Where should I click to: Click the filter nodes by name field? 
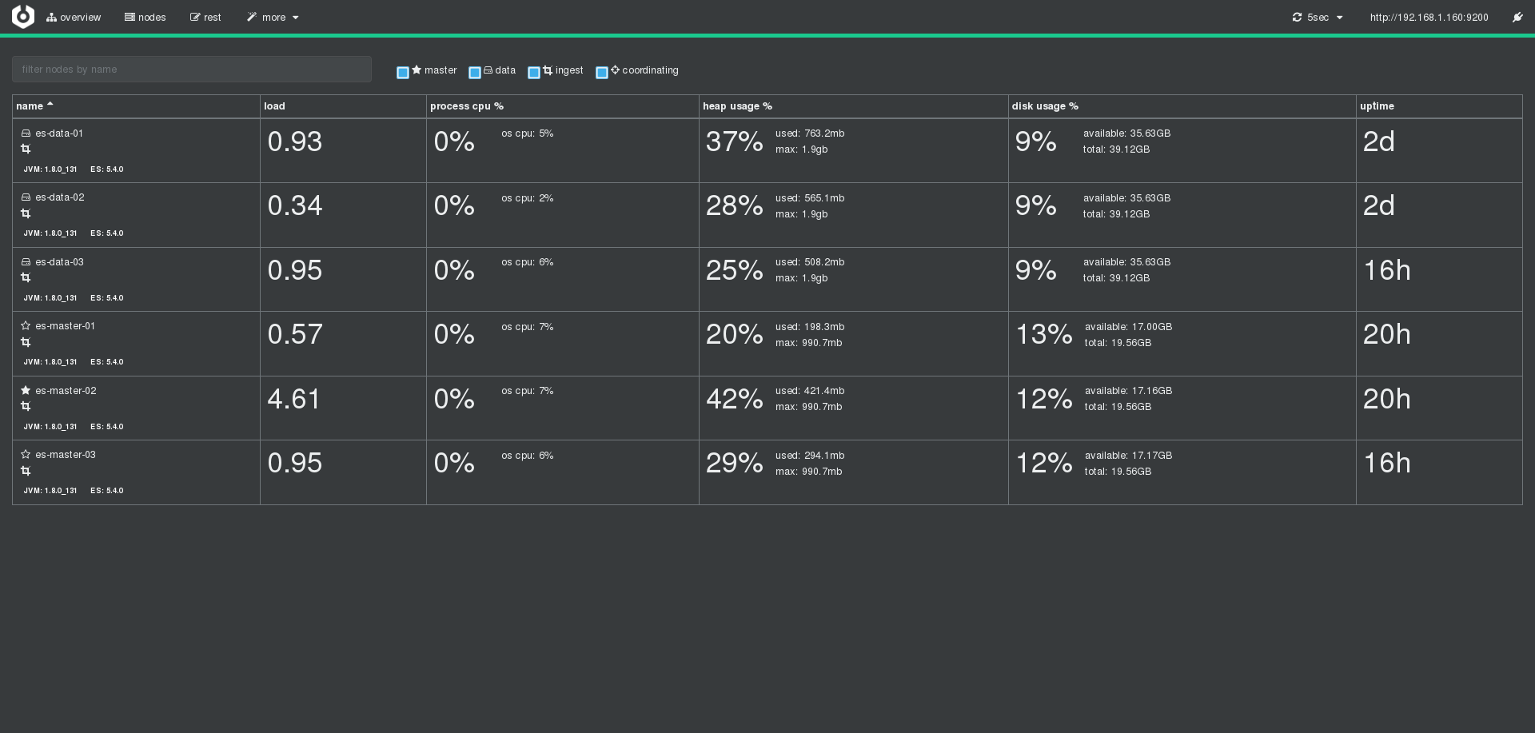point(192,70)
